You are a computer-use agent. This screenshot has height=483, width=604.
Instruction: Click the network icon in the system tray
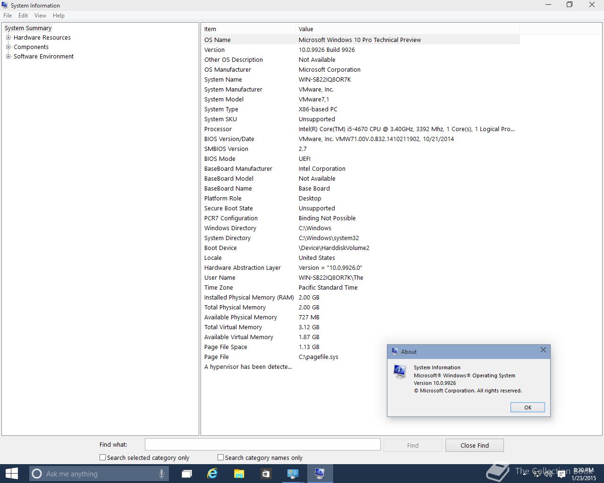click(537, 474)
